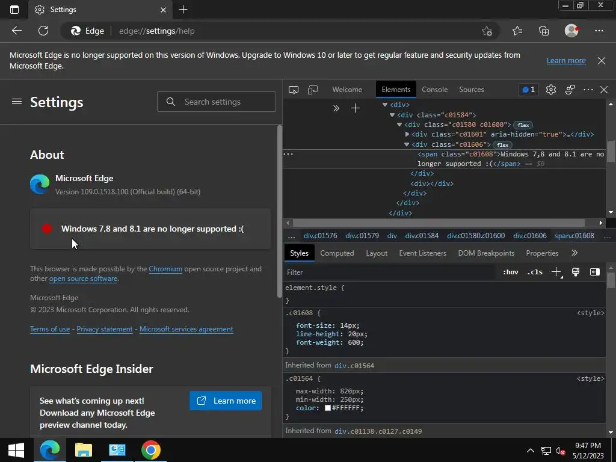Collapse the div class c01584 node

click(x=392, y=115)
